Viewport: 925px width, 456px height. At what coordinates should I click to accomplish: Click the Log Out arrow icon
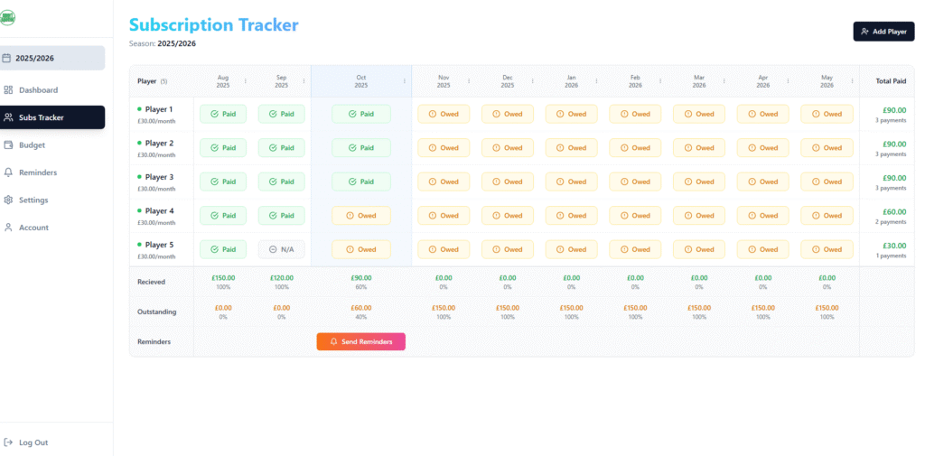(8, 442)
